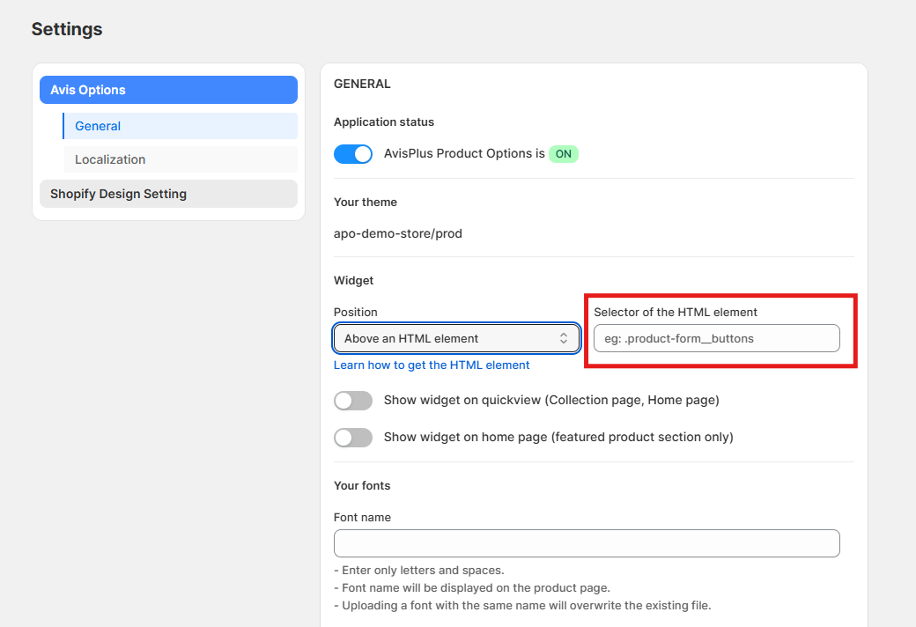Select the apo-demo-store/prod theme name text

pos(398,233)
